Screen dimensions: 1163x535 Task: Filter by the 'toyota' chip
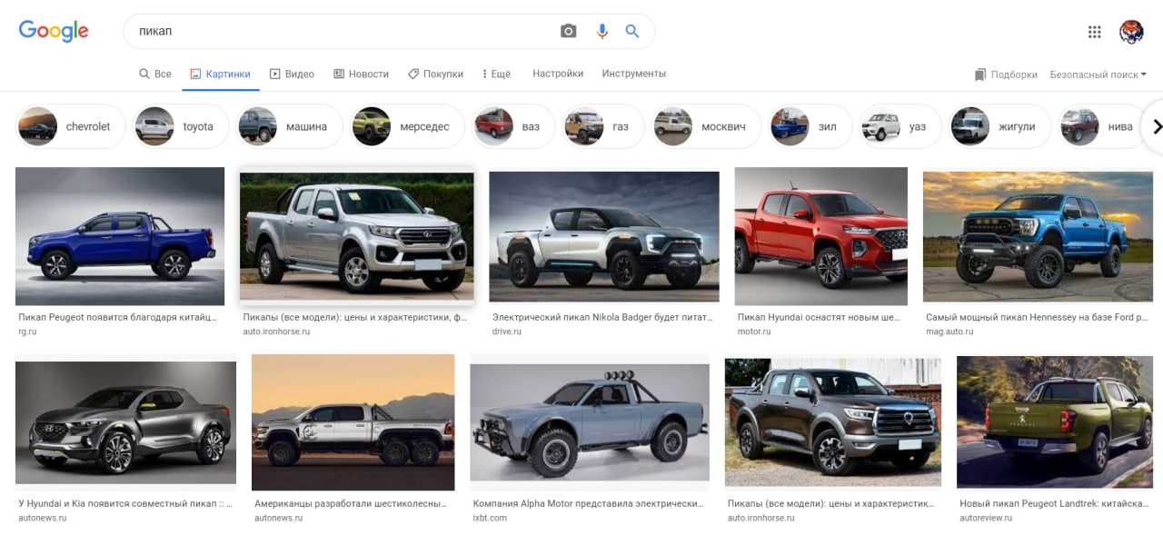click(x=179, y=126)
